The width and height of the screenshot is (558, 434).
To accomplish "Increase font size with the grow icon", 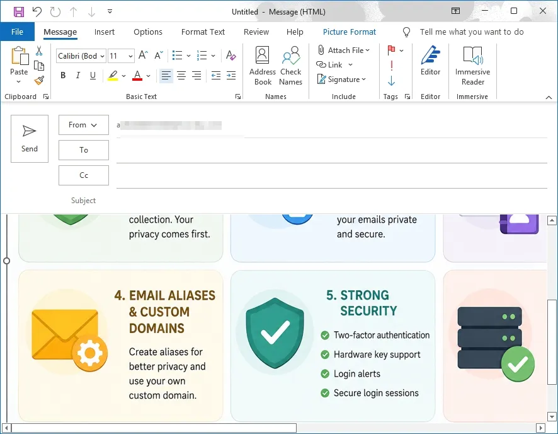I will point(143,55).
